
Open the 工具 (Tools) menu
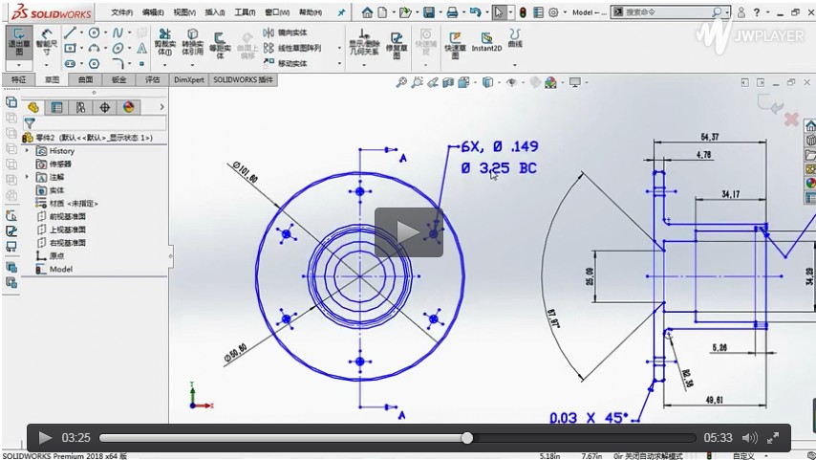[x=245, y=12]
